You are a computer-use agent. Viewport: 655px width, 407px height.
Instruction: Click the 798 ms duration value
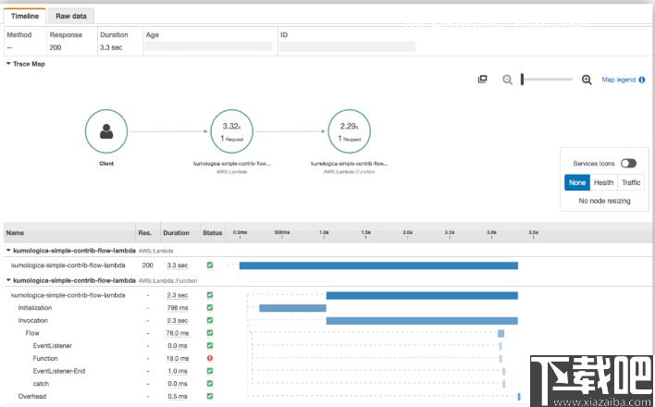(x=177, y=308)
